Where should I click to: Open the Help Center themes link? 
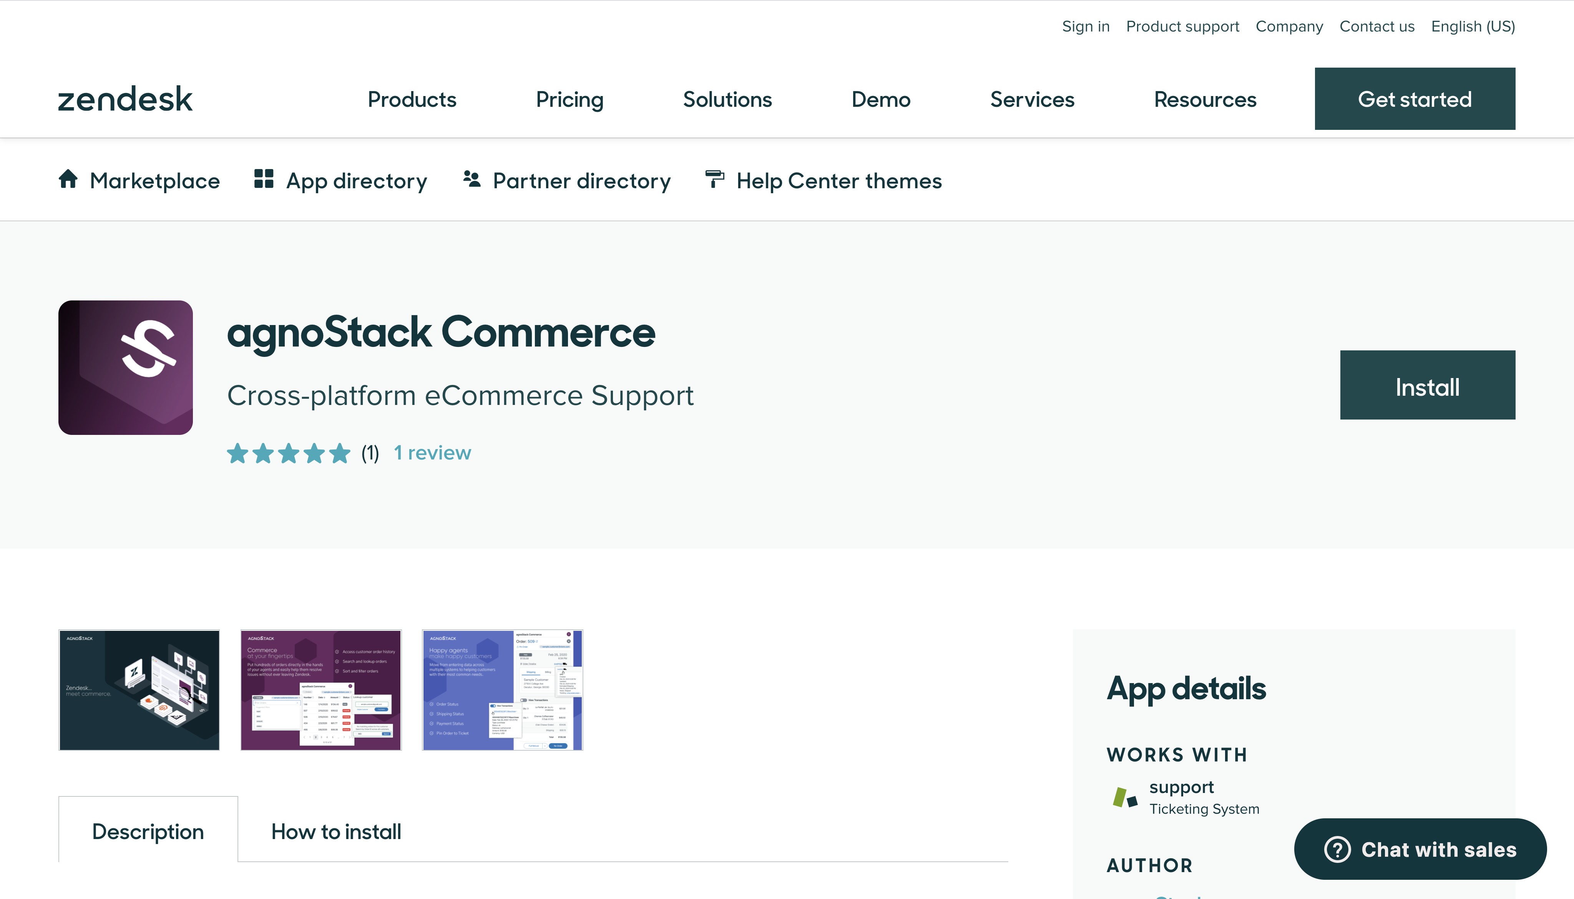[x=838, y=181]
